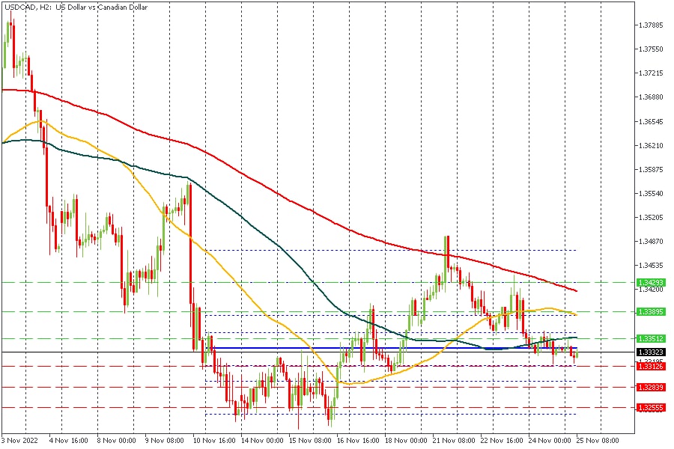Click the 22 Nov 16:00 time label
This screenshot has height=449, width=674.
click(502, 441)
